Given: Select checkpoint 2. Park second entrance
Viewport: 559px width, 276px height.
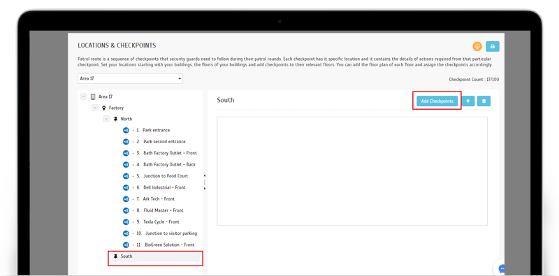Looking at the screenshot, I should click(161, 142).
